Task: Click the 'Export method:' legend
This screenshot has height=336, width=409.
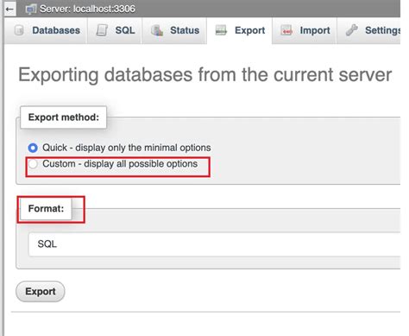Action: [x=64, y=117]
